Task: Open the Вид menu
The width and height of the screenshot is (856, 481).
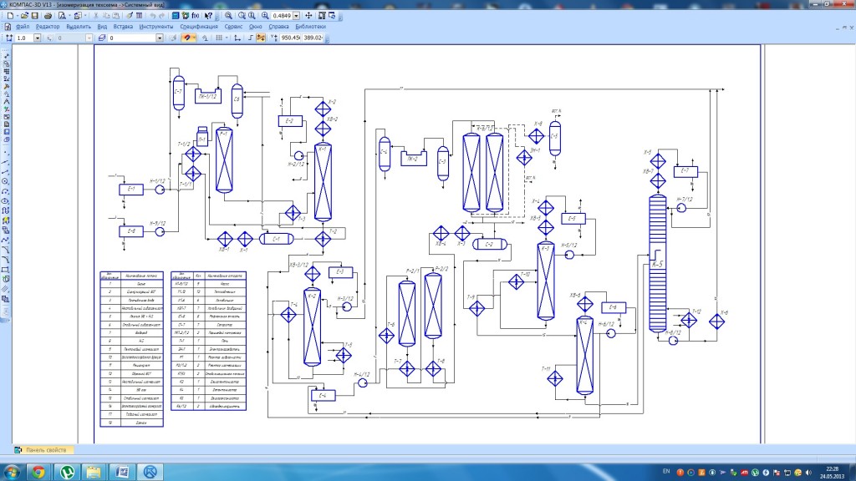Action: (102, 26)
